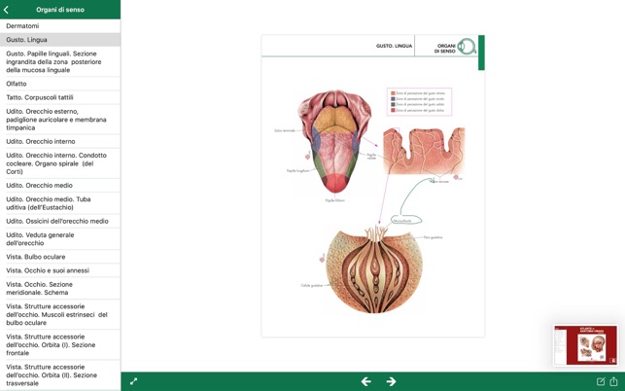625x391 pixels.
Task: Click the orange taste zone legend swatch
Action: coord(393,93)
